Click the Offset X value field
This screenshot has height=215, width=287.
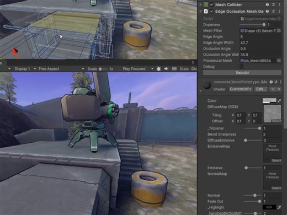tap(241, 121)
